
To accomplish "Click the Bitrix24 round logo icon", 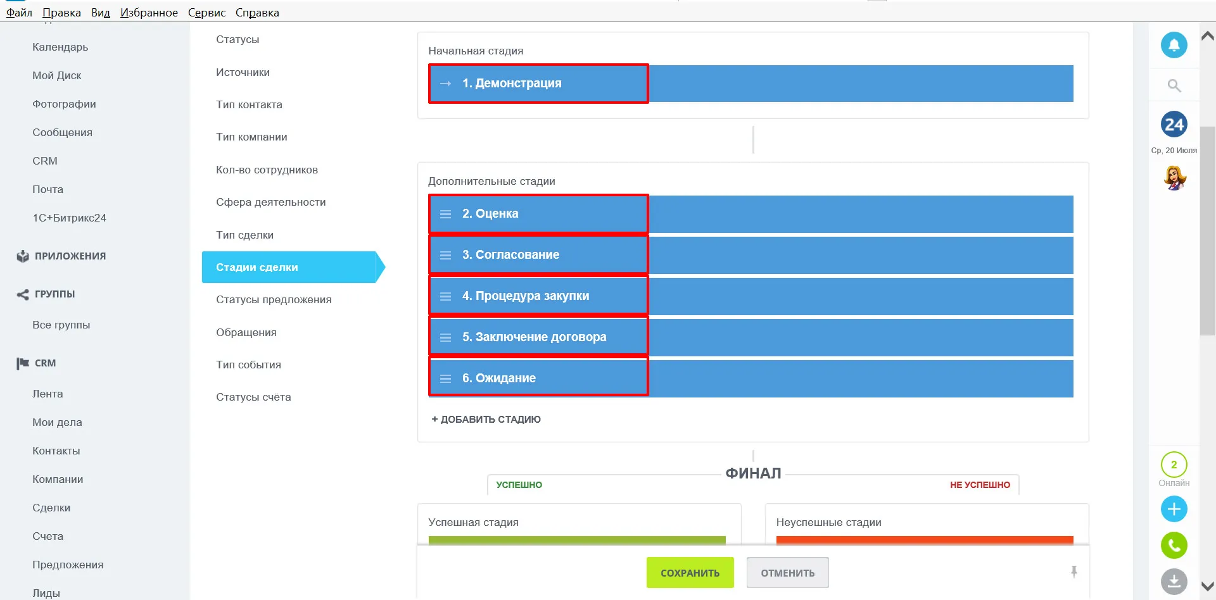I will (x=1174, y=125).
